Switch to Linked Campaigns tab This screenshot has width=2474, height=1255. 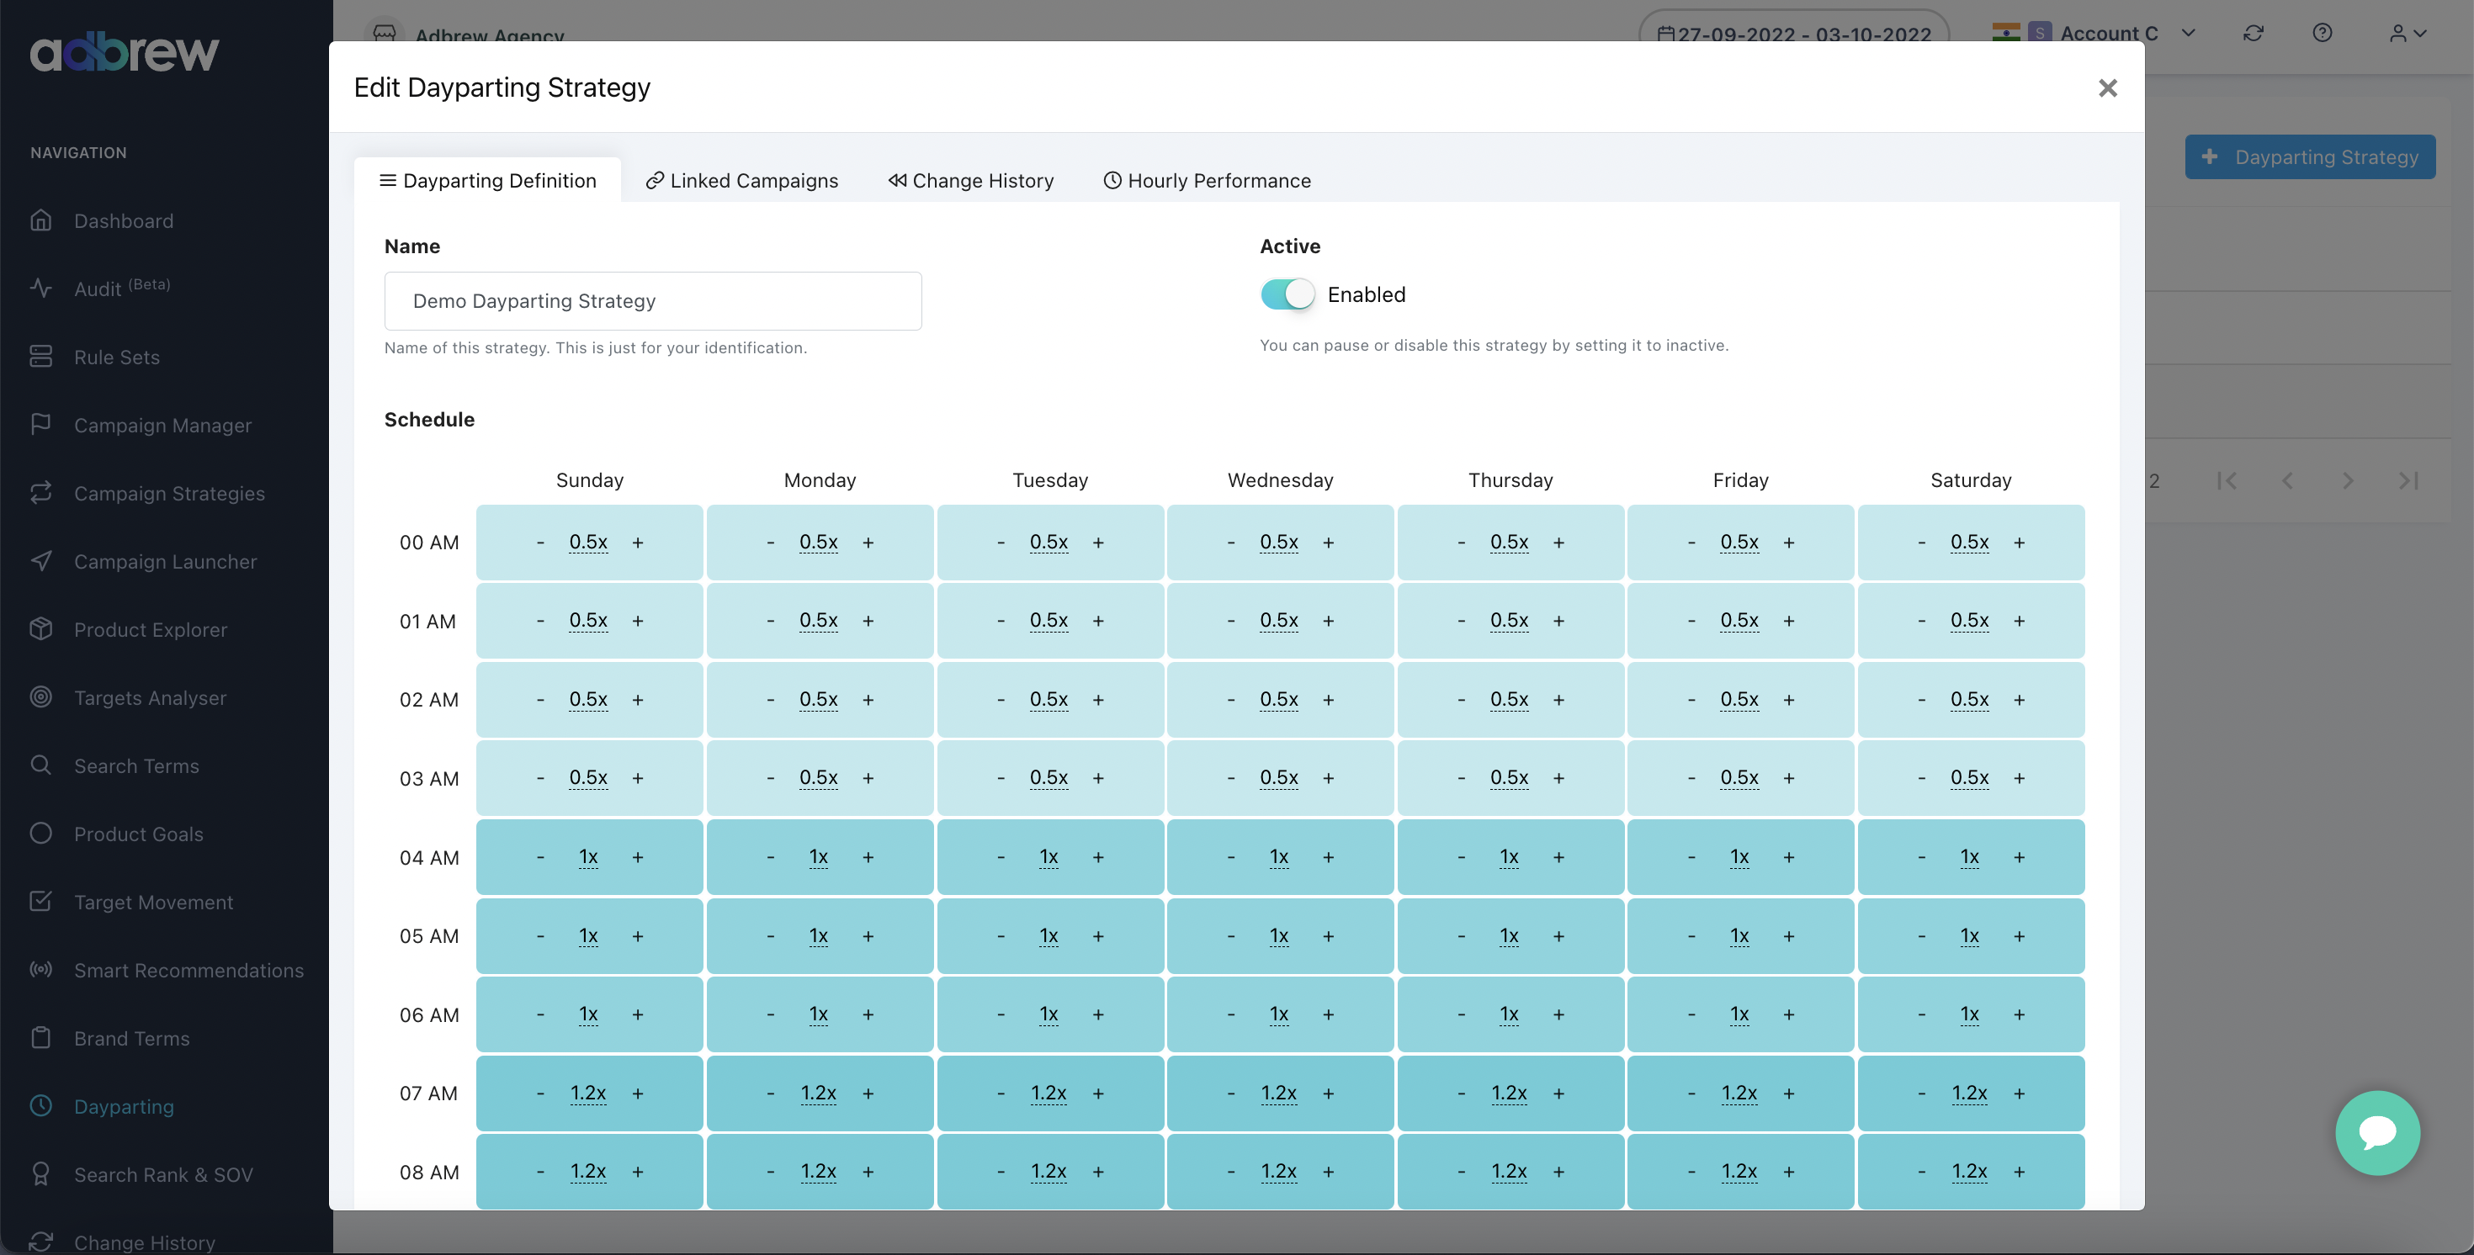click(741, 179)
